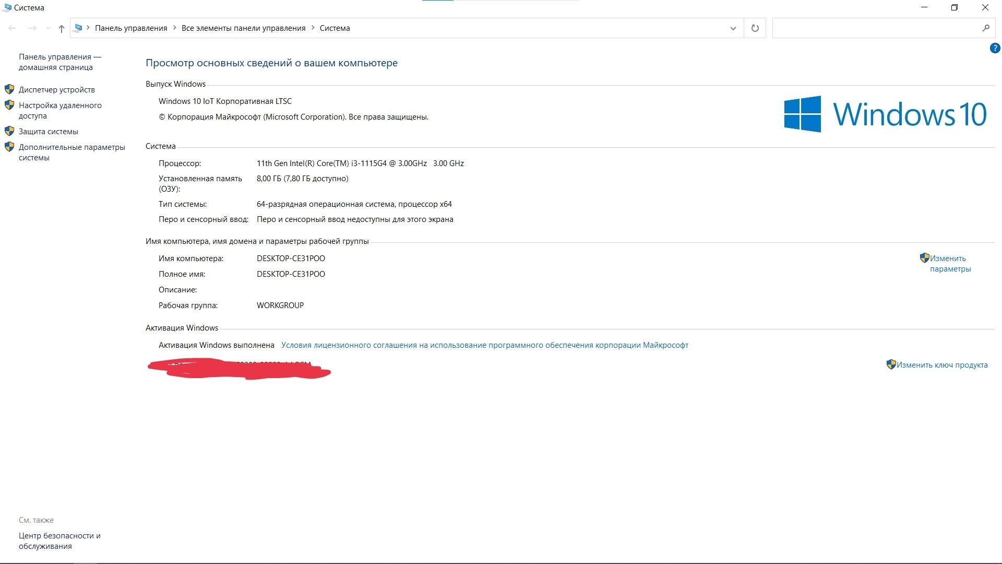Minimize the Система window
The width and height of the screenshot is (1002, 564).
point(925,7)
